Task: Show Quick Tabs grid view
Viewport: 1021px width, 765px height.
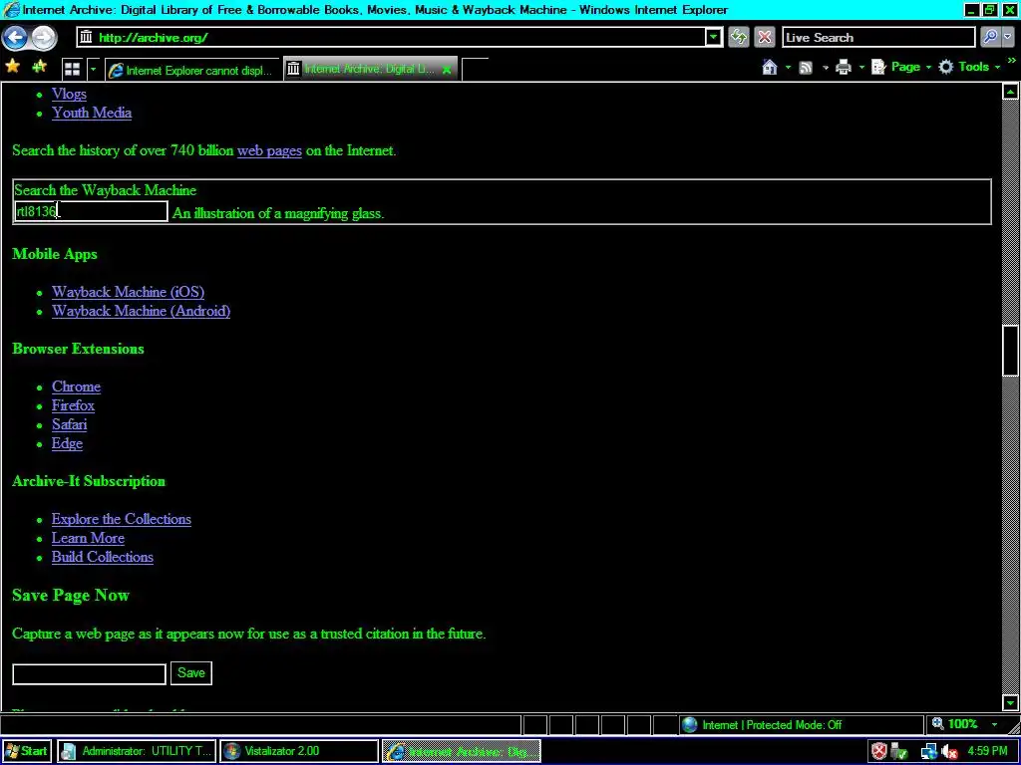Action: [x=72, y=69]
